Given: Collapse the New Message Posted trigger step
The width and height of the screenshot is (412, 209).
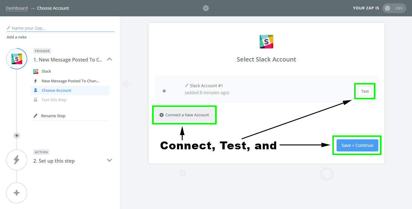Looking at the screenshot, I should pyautogui.click(x=110, y=59).
